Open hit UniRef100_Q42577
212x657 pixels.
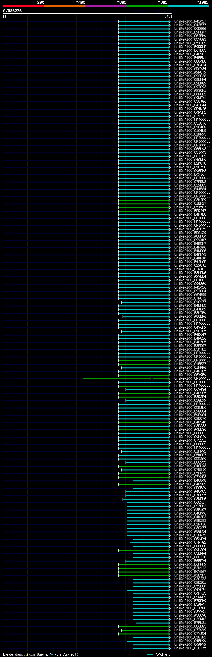(x=190, y=25)
